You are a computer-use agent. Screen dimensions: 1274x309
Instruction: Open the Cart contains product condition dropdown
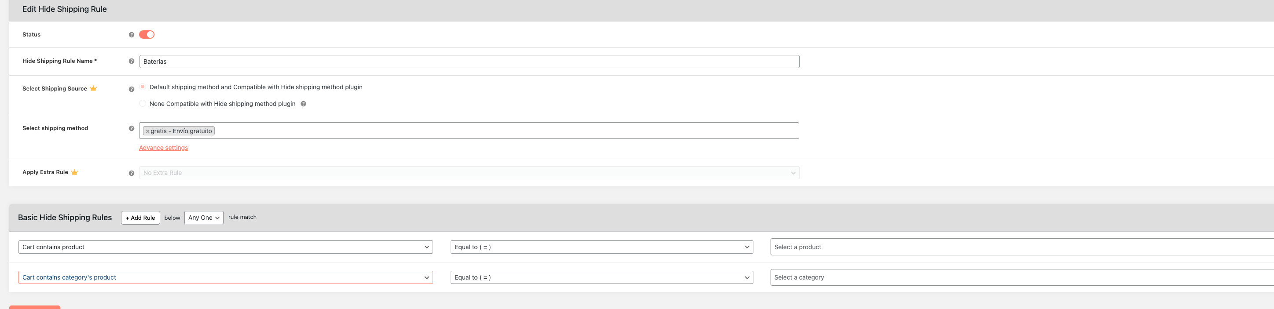pos(225,247)
